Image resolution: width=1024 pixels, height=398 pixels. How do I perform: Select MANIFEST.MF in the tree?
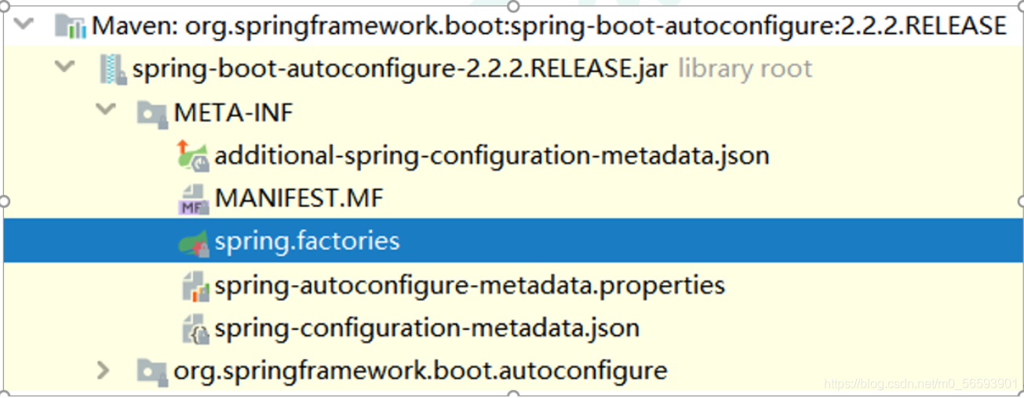pos(299,197)
